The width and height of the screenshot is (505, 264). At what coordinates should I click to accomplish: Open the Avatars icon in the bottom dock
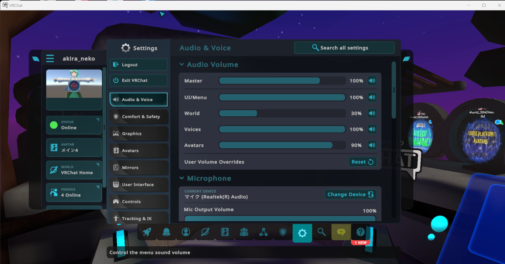coord(225,232)
